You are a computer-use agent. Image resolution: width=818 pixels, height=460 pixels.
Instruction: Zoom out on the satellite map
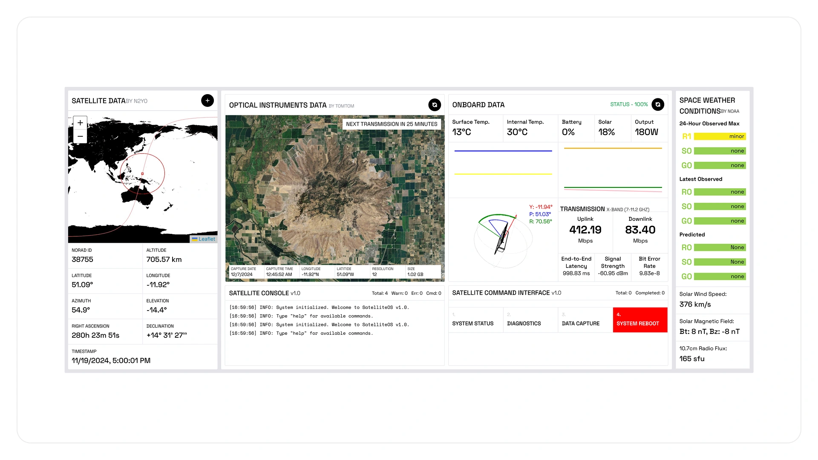click(80, 136)
